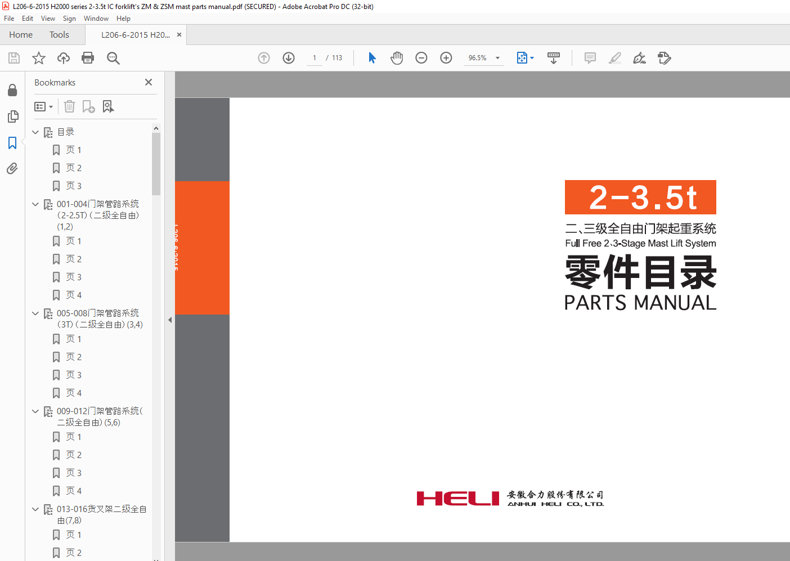Add a new bookmark
790x561 pixels.
click(x=88, y=106)
